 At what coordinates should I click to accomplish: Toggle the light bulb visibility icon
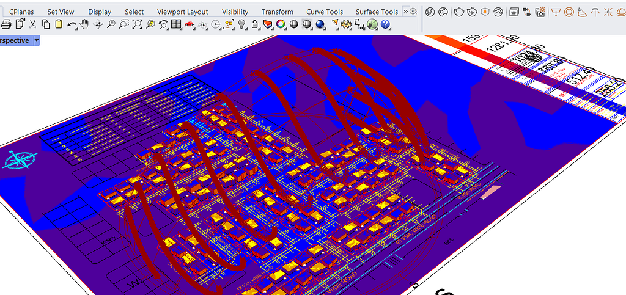(242, 24)
